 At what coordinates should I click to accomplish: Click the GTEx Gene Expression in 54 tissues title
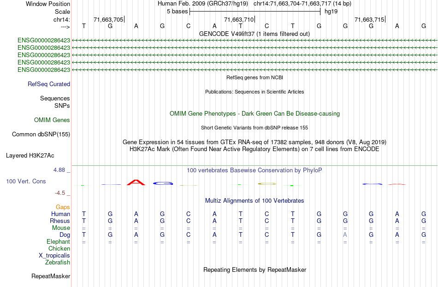(x=255, y=142)
